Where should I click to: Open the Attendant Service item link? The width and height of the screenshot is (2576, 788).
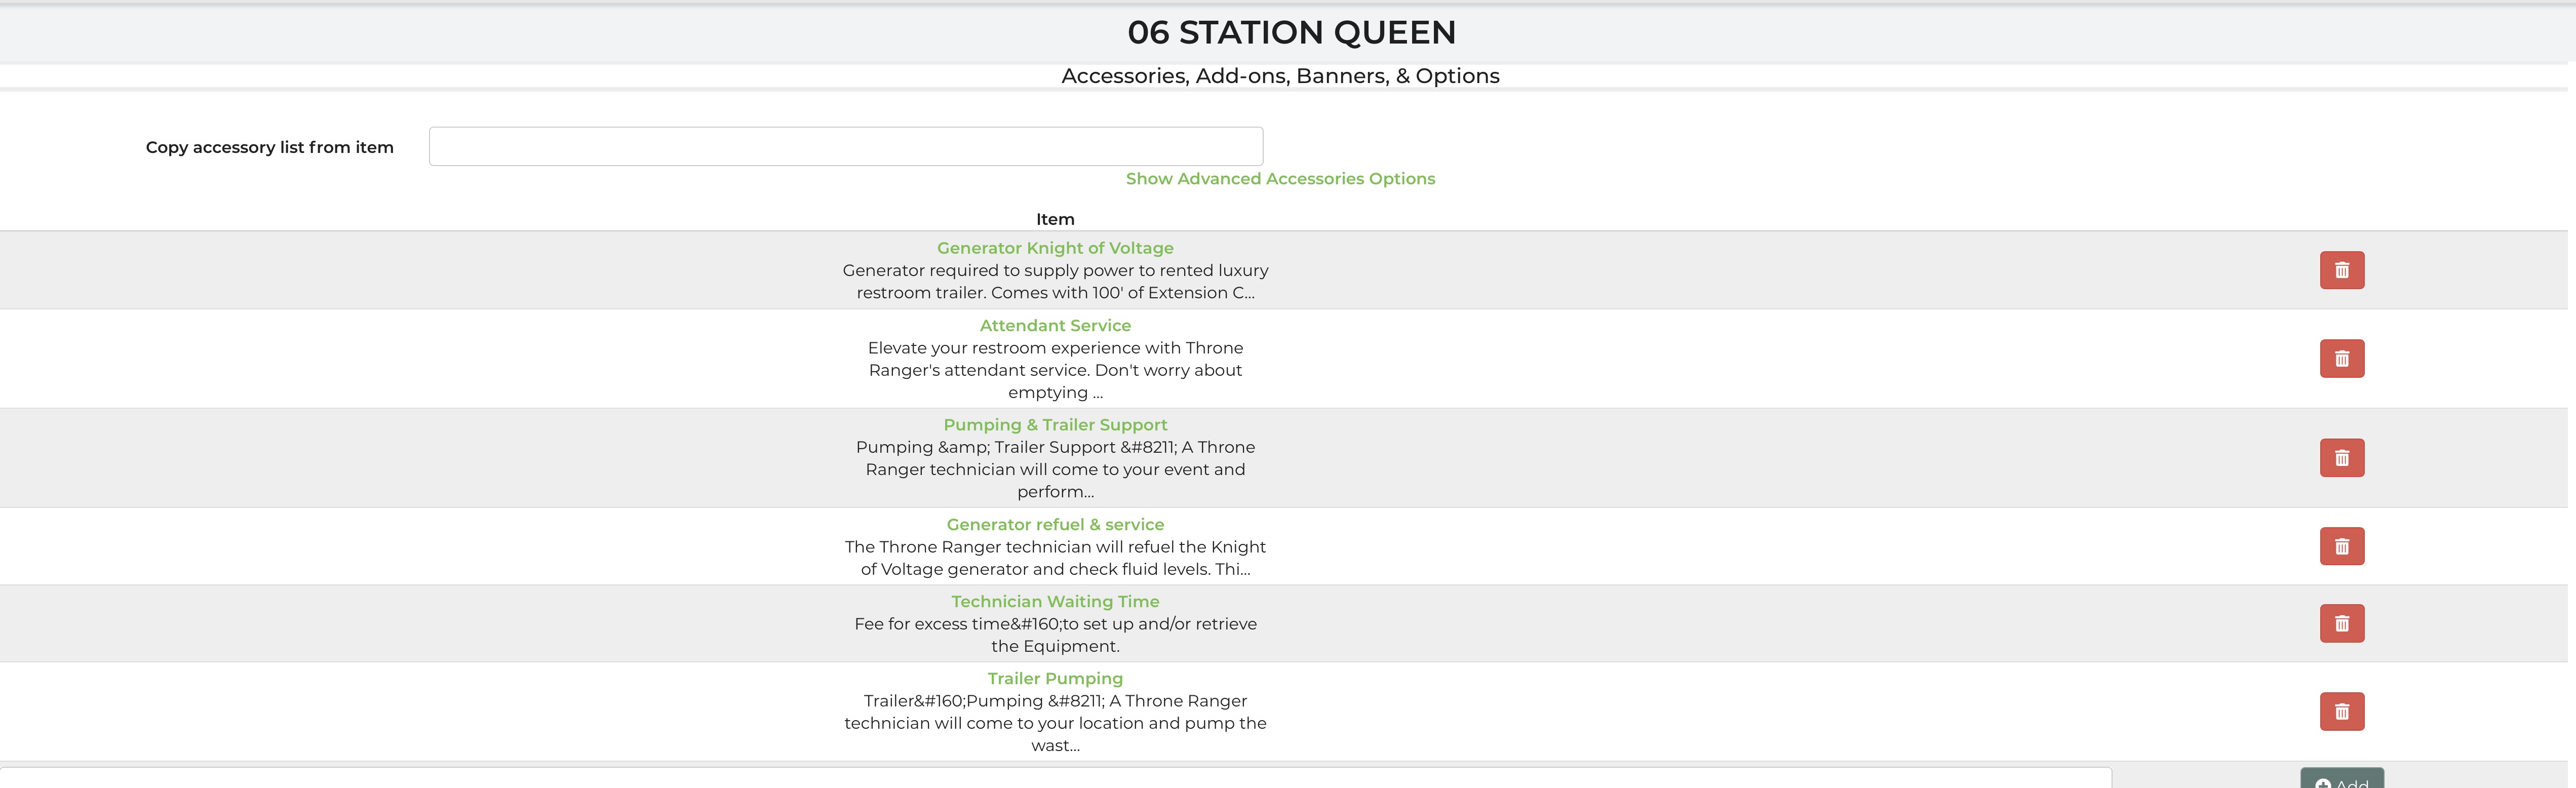(x=1055, y=326)
